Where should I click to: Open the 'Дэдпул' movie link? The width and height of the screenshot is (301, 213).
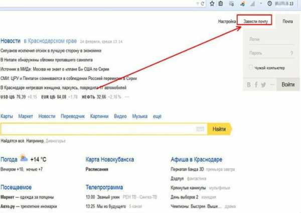tap(177, 178)
